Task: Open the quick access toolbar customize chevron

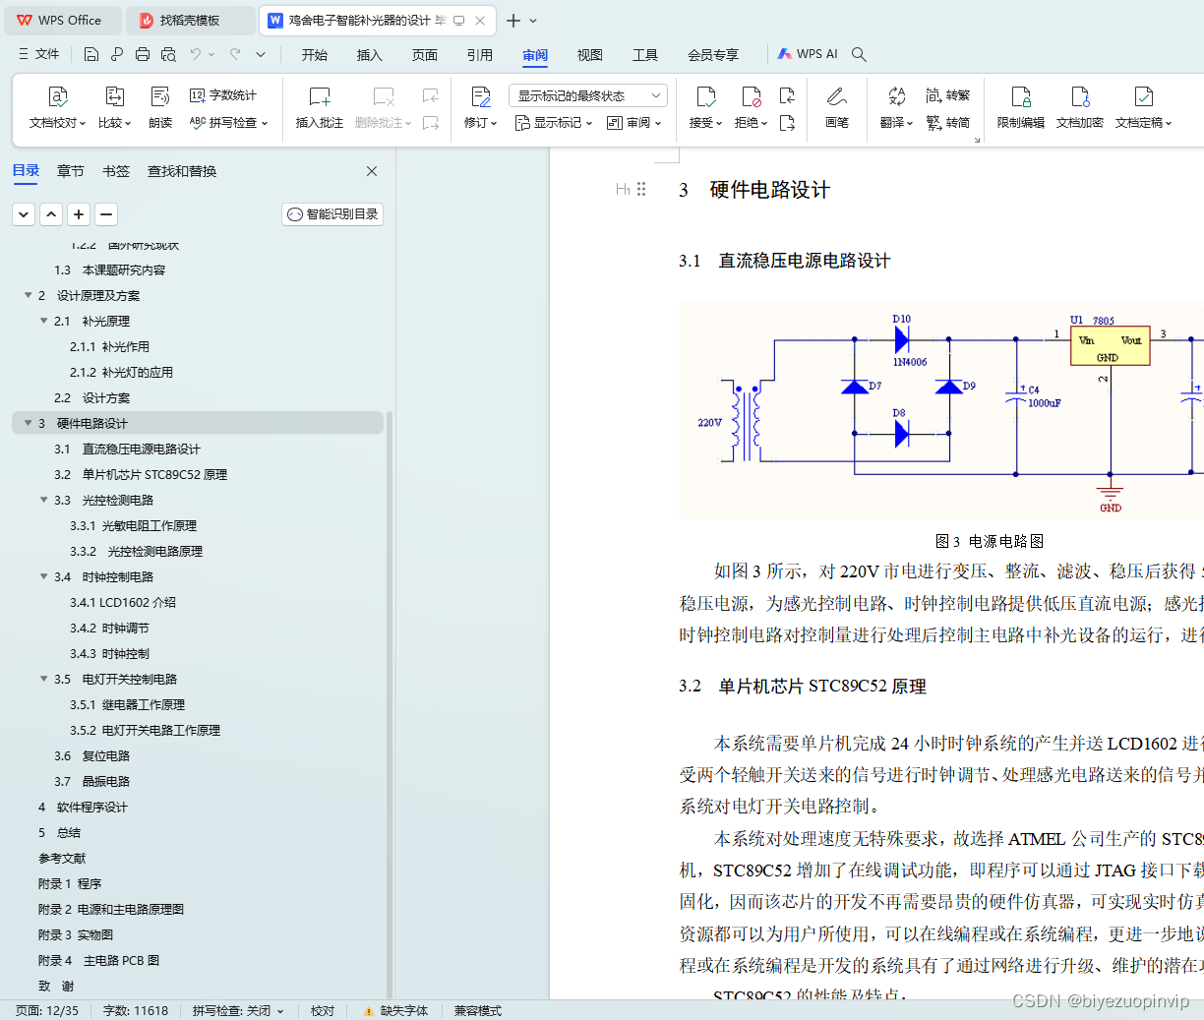Action: pos(261,54)
